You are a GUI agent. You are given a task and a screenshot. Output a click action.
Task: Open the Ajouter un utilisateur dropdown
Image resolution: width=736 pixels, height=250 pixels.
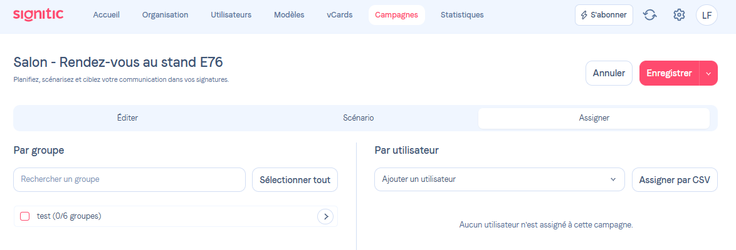tap(499, 179)
